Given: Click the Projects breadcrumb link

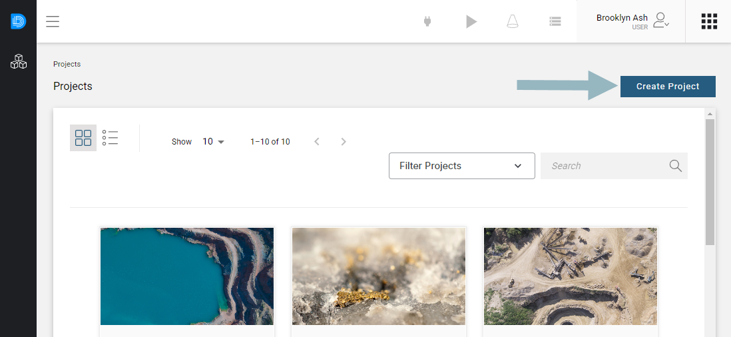Looking at the screenshot, I should pos(67,65).
